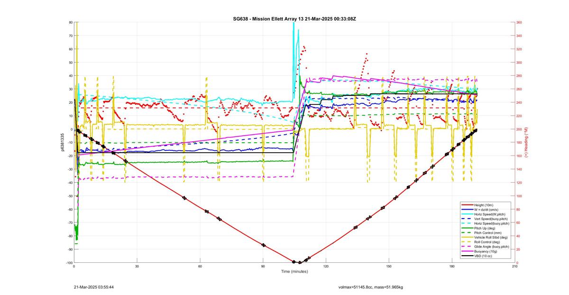Viewport: 569px width, 295px height.
Task: Click the red Height (10m) line sample in legend
Action: (467, 204)
